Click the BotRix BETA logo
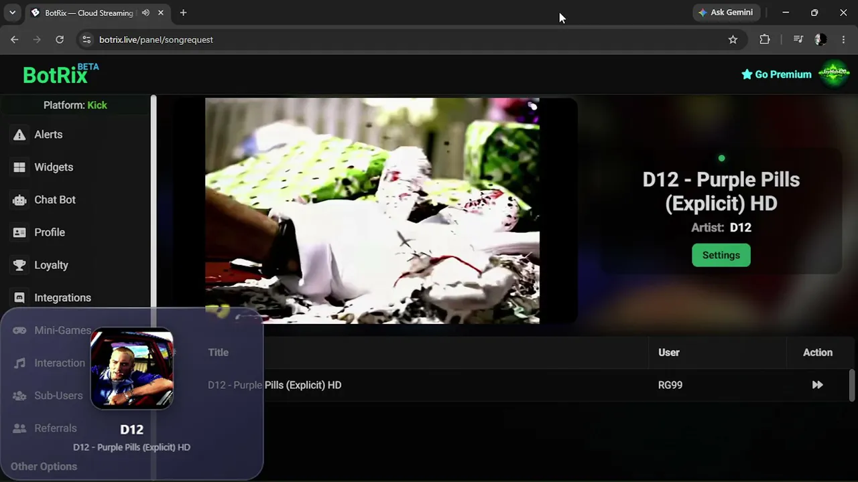Screen dimensions: 858x482 click(x=61, y=74)
